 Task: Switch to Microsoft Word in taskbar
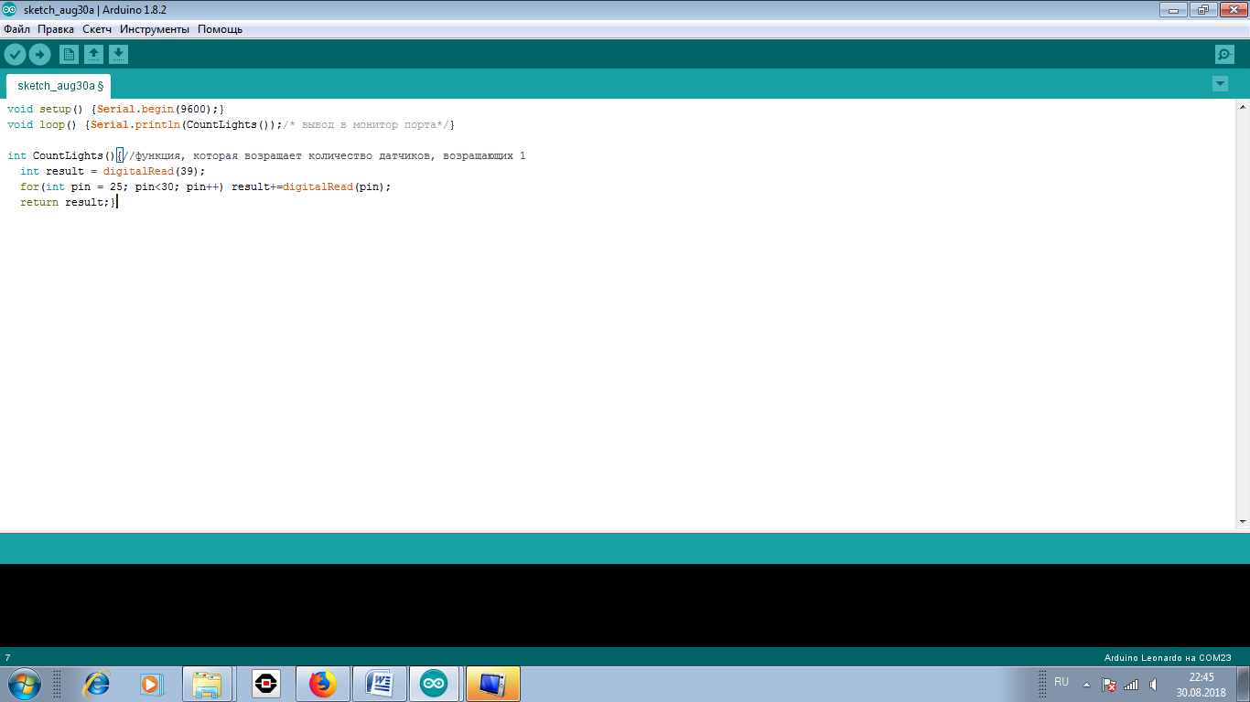pyautogui.click(x=379, y=684)
